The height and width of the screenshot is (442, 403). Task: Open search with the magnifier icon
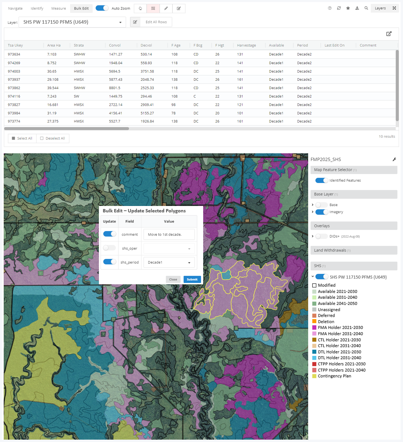(366, 8)
